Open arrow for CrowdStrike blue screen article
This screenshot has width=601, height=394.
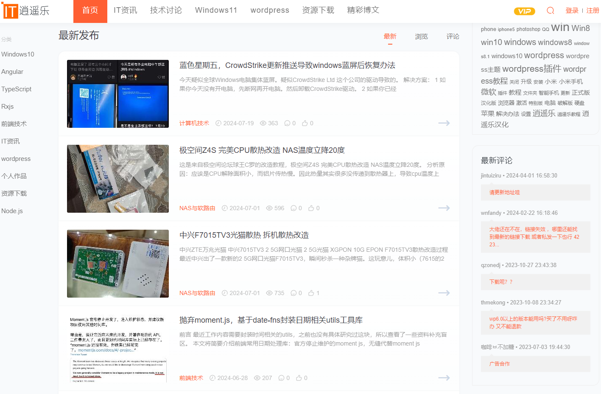444,123
